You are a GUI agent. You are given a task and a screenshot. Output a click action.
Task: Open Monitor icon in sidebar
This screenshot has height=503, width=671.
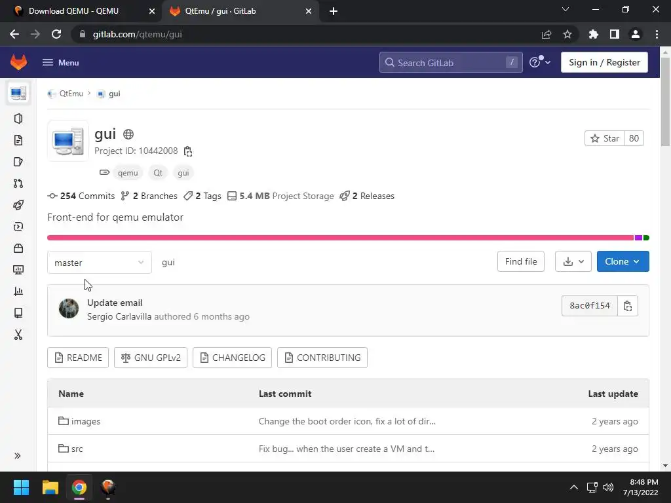18,270
